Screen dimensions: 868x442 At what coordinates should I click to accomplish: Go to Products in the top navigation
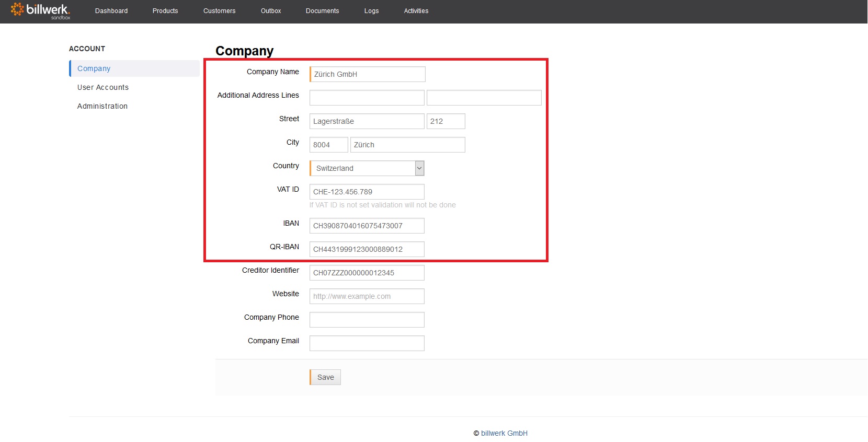[165, 11]
